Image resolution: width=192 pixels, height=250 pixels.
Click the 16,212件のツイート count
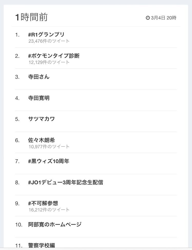click(49, 210)
